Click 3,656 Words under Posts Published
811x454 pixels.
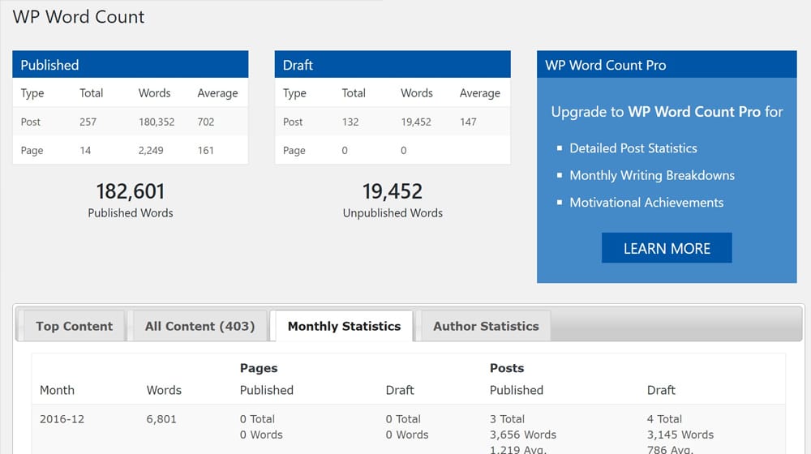pyautogui.click(x=523, y=435)
